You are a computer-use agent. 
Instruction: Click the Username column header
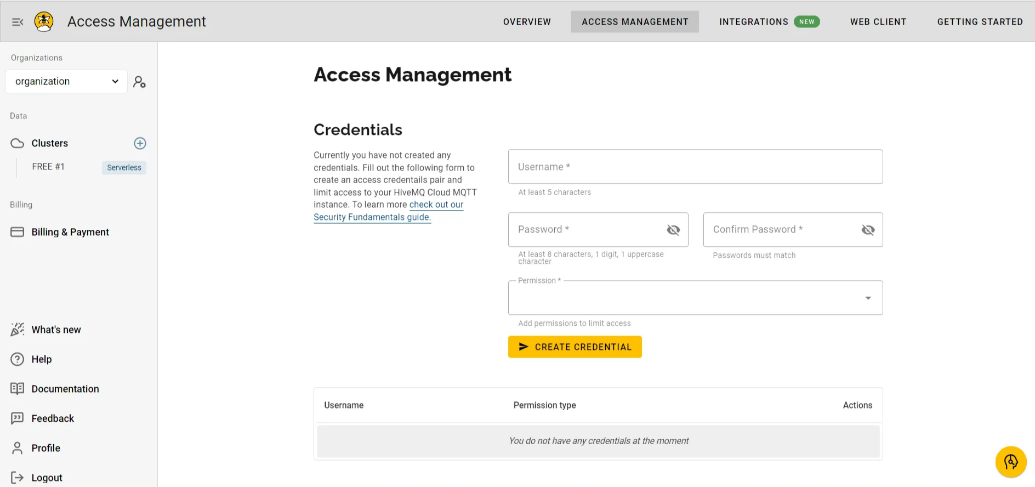pyautogui.click(x=344, y=405)
